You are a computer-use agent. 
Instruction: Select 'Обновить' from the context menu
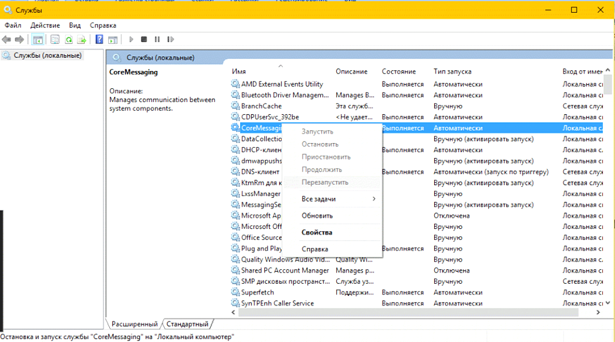pyautogui.click(x=317, y=216)
